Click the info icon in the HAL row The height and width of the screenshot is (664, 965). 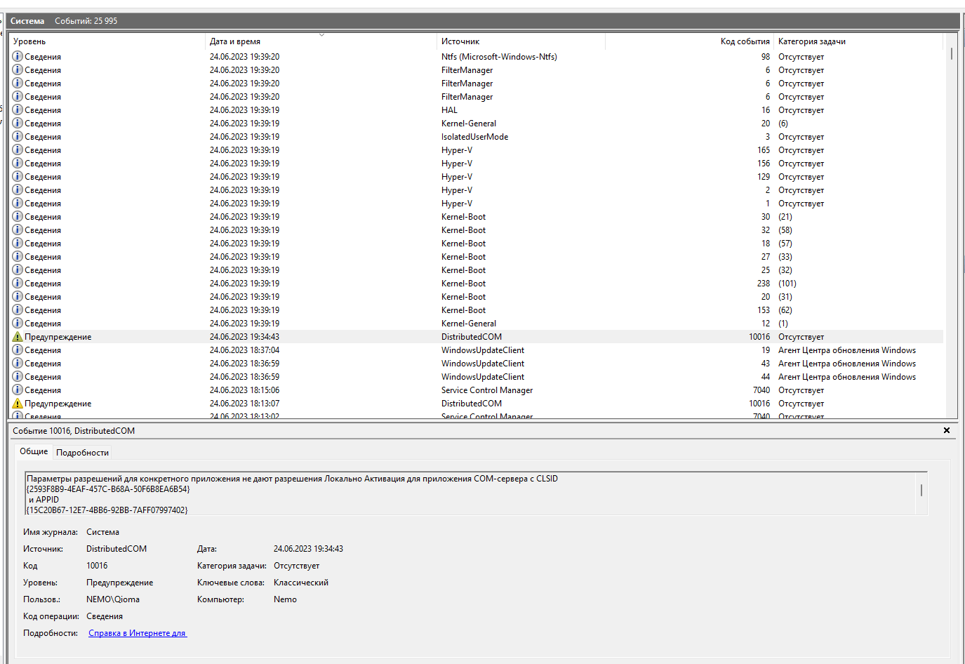18,109
